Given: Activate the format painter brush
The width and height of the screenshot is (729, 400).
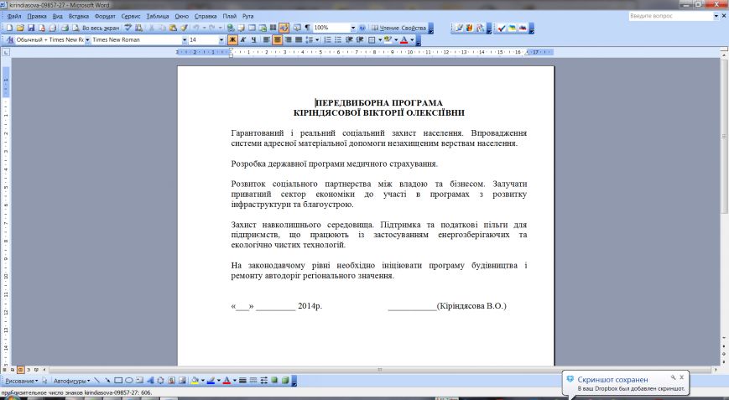Looking at the screenshot, I should (x=184, y=28).
